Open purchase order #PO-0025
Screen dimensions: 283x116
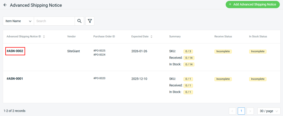click(x=99, y=51)
